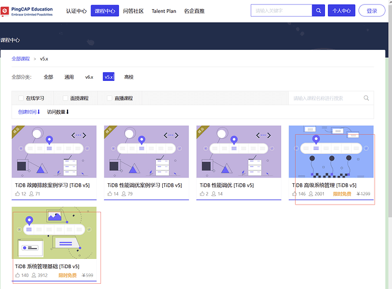Screen dimensions: 392x289
Task: Open the TiDB 故障排除案例学习 course title
Action: coord(53,185)
